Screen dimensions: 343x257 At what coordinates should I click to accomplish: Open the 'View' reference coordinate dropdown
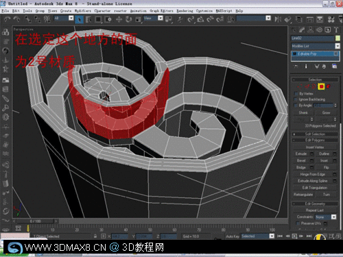[x=161, y=19]
